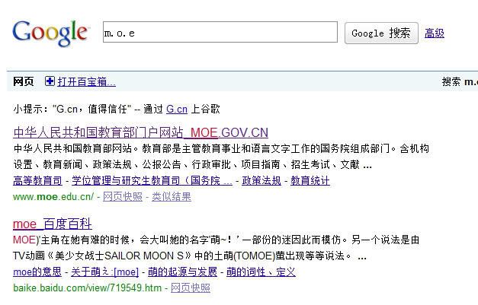The height and width of the screenshot is (305, 478).
Task: Click the snippet text starting 中华人民共和国教育部网站
Action: point(221,157)
